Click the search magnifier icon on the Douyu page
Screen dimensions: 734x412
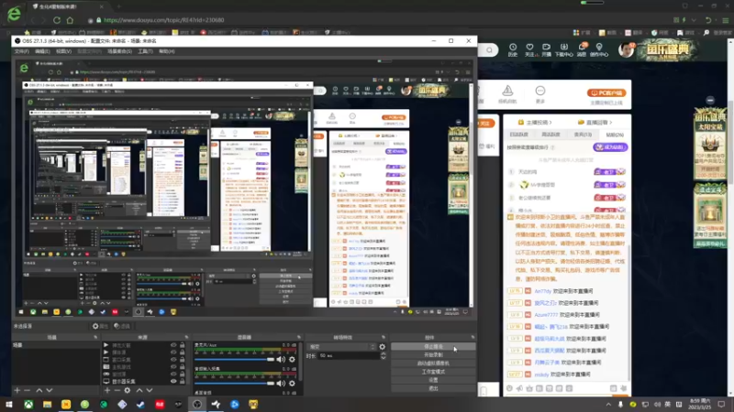pos(489,50)
